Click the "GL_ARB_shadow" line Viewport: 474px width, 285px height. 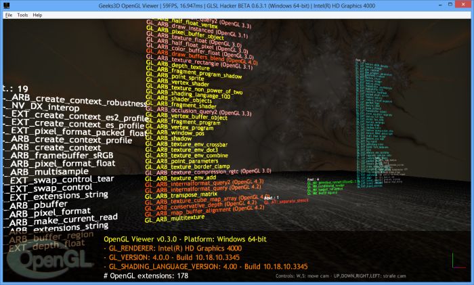[169, 139]
